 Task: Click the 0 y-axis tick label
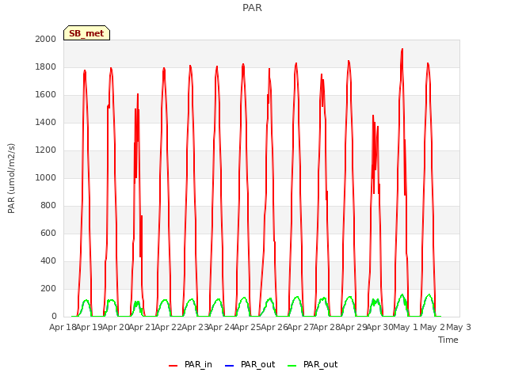[54, 317]
